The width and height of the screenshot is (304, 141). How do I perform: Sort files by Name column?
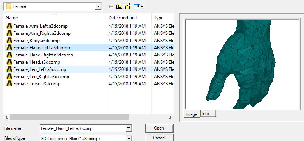(x=55, y=18)
